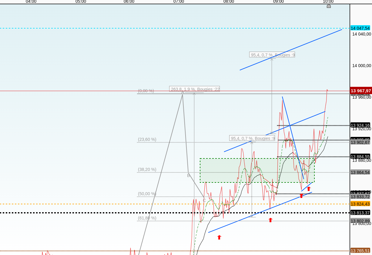Select the (38,20 %) Fibonacci level label

click(x=147, y=169)
